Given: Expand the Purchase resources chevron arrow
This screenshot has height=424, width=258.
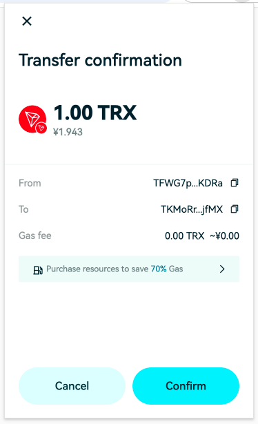Looking at the screenshot, I should click(x=222, y=269).
